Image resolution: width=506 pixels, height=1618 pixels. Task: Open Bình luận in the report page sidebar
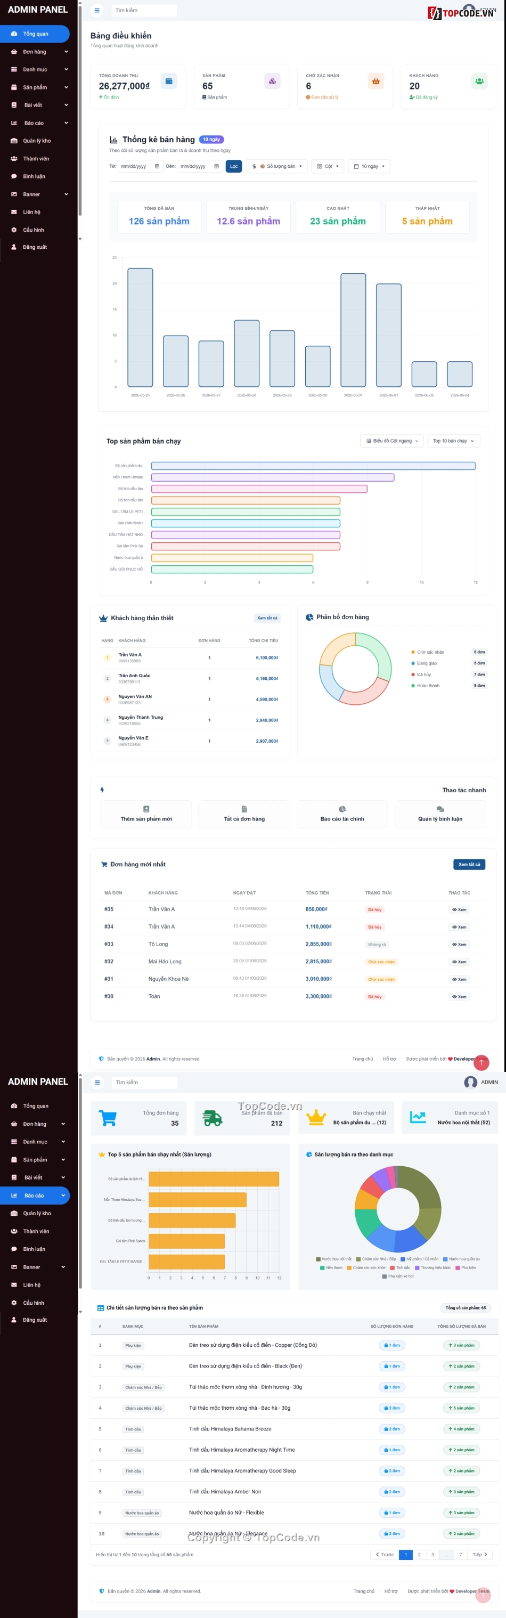(34, 1249)
